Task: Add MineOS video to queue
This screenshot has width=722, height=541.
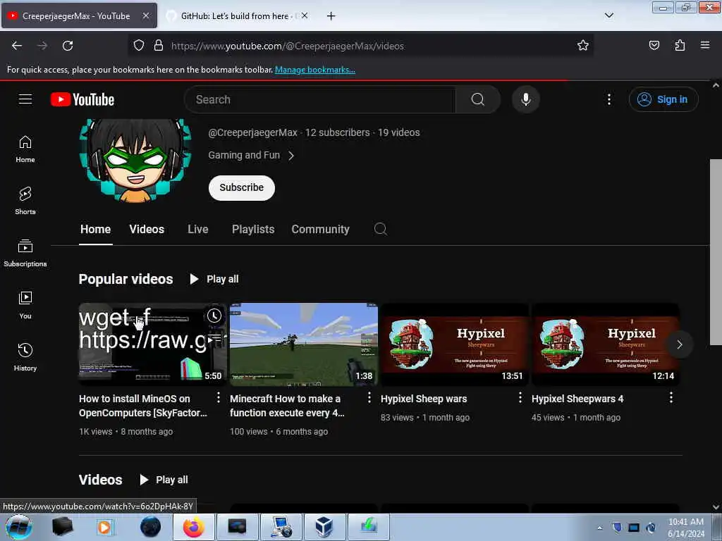Action: [x=214, y=339]
